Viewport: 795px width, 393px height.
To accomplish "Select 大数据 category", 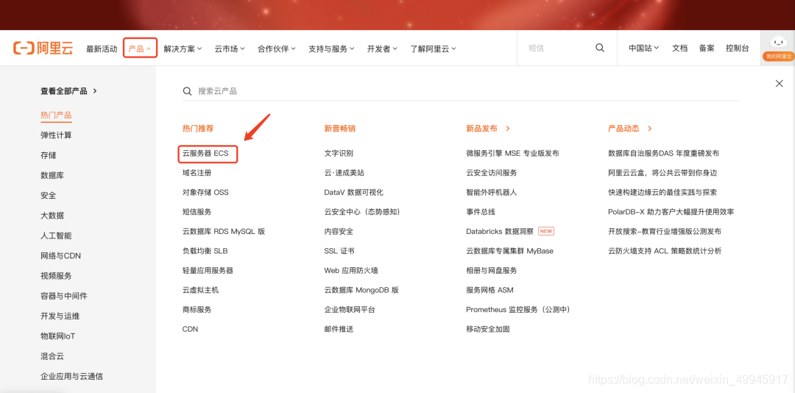I will tap(52, 216).
